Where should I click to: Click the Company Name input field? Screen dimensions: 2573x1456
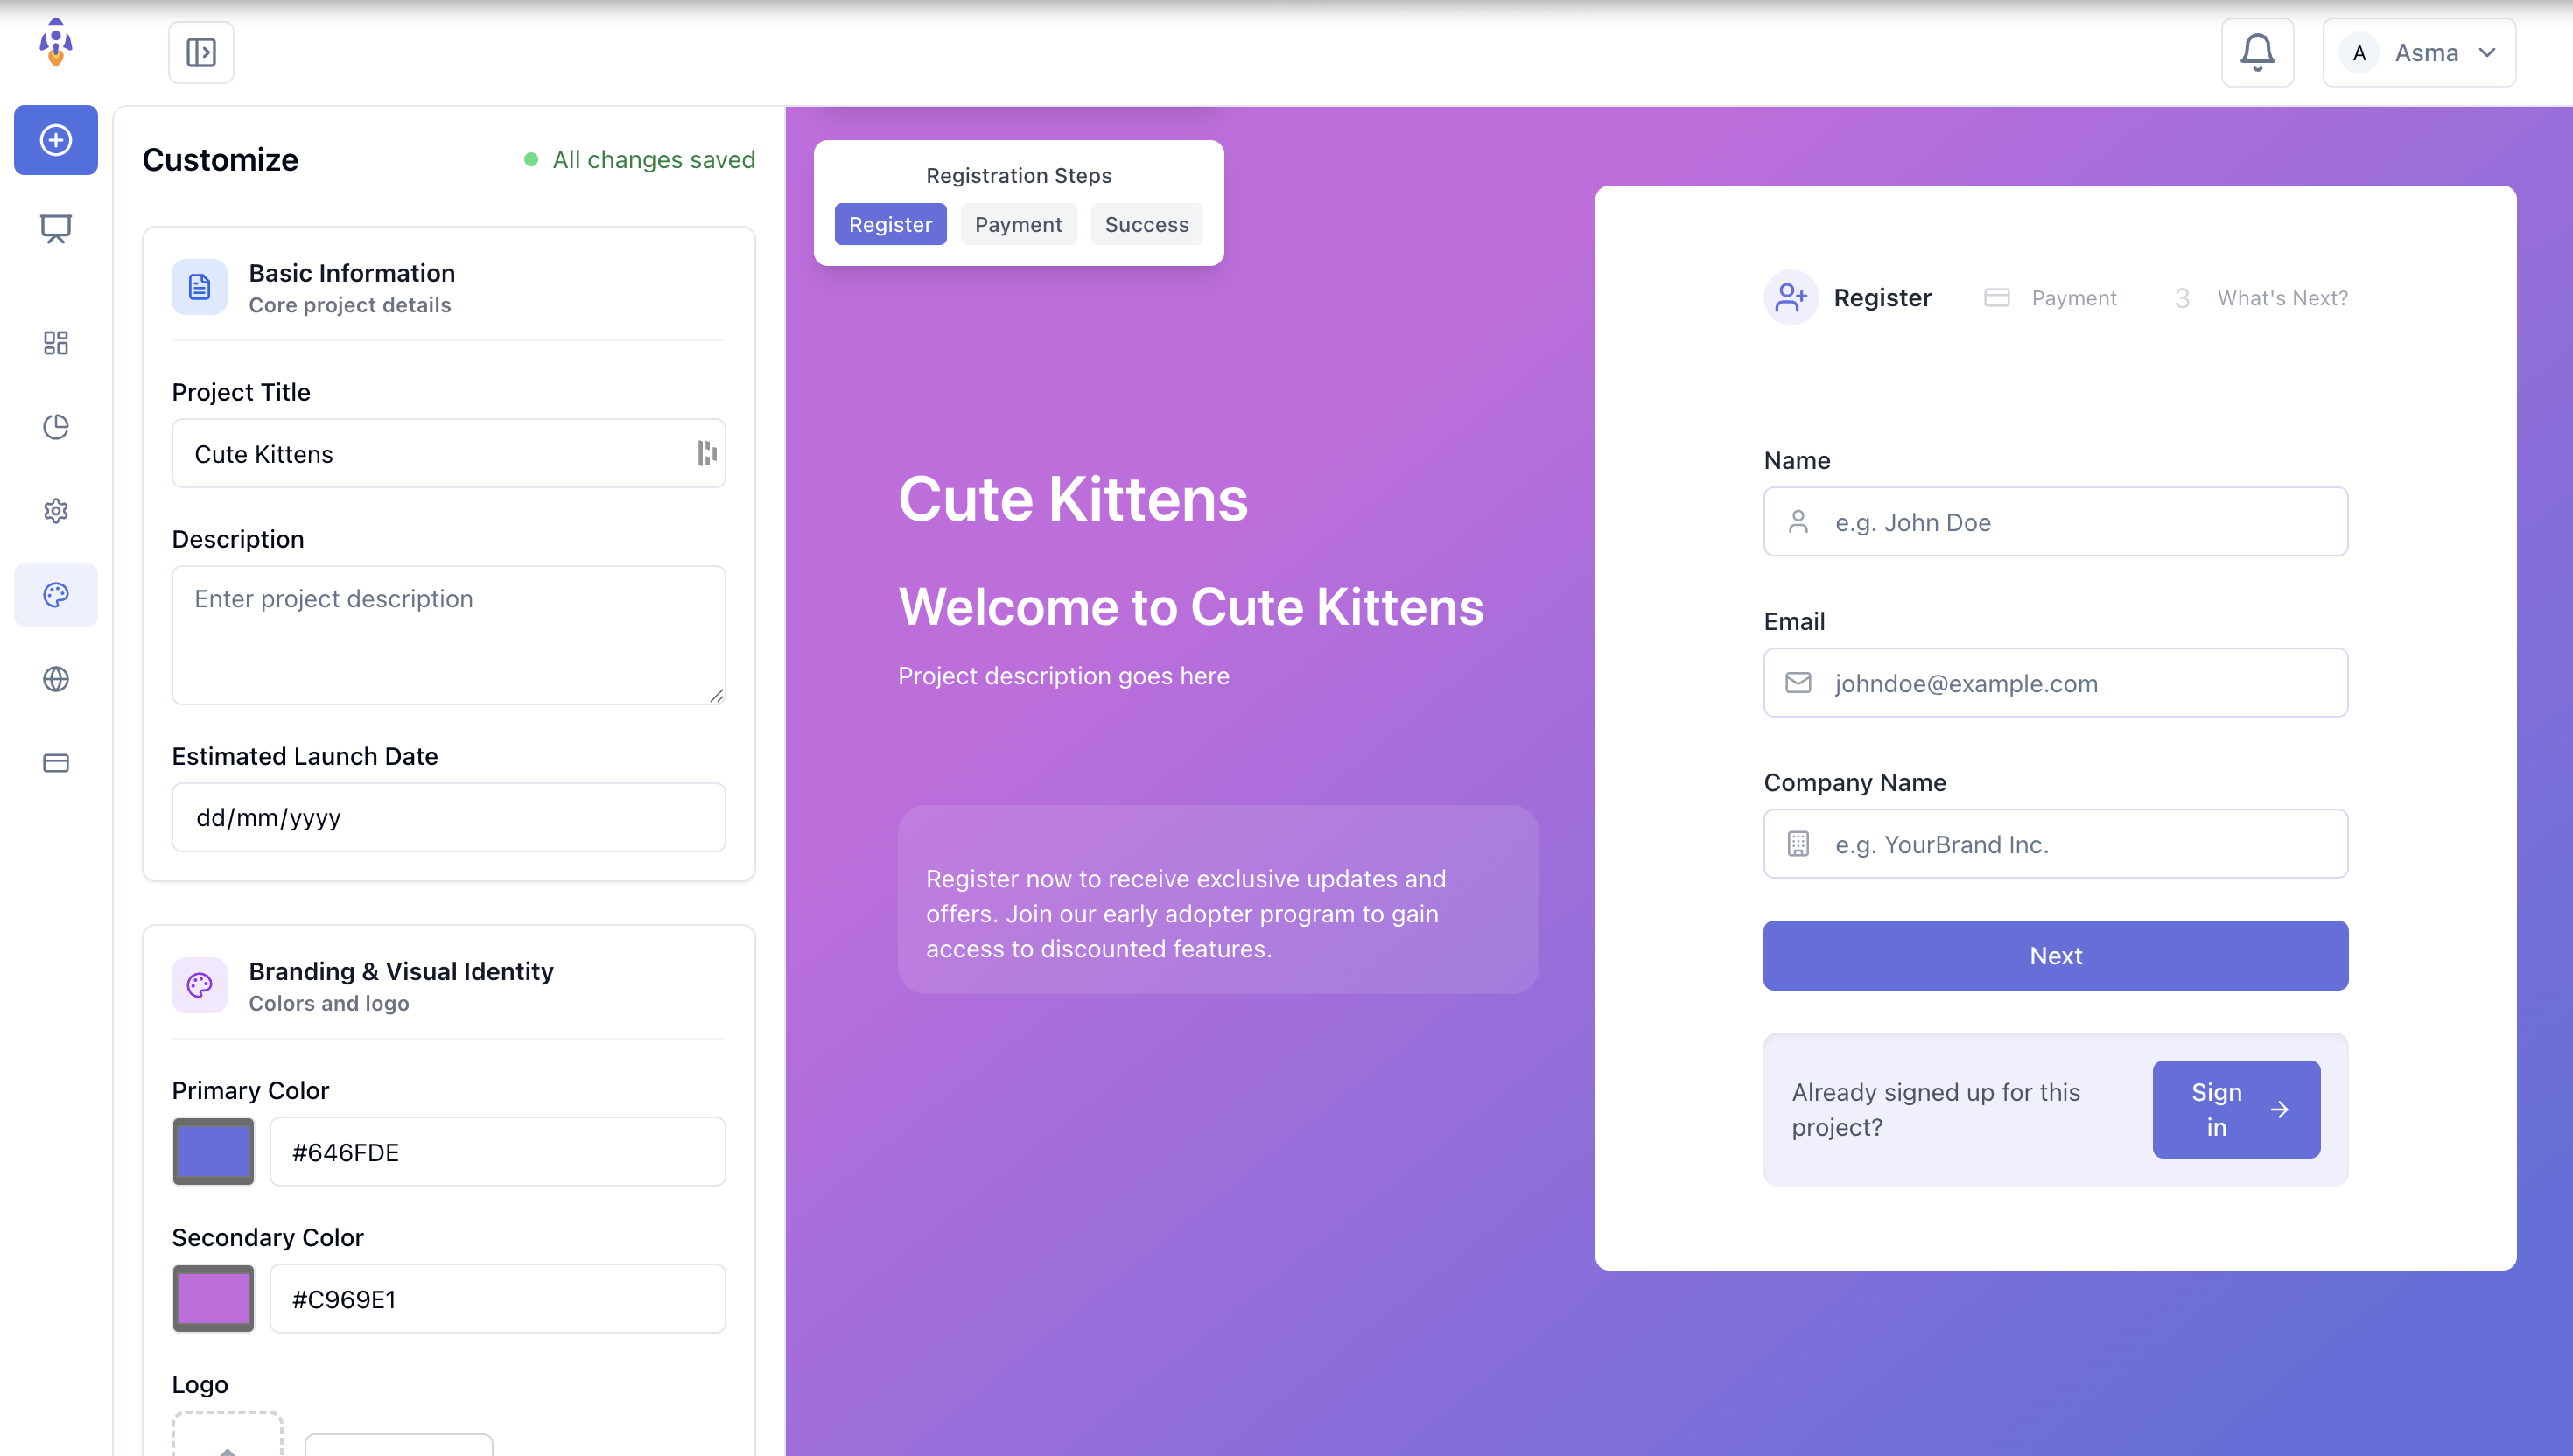coord(2055,844)
